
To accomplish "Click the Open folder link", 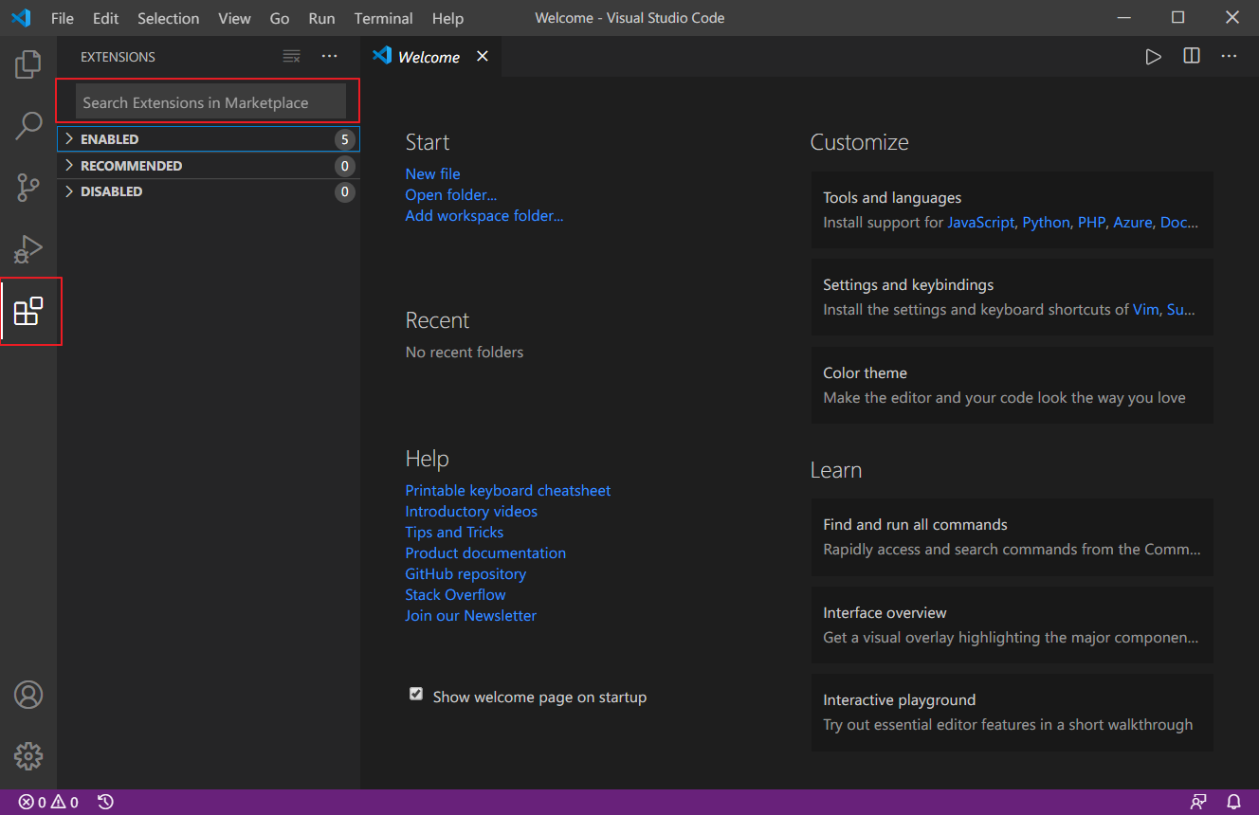I will (x=451, y=194).
